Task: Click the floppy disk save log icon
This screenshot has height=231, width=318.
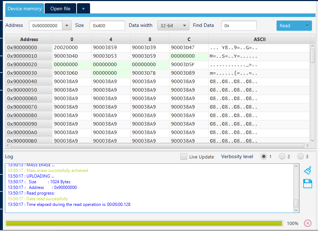Action: 307,184
